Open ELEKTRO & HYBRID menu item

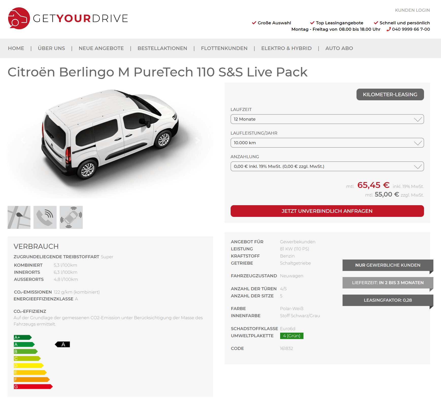coord(286,48)
